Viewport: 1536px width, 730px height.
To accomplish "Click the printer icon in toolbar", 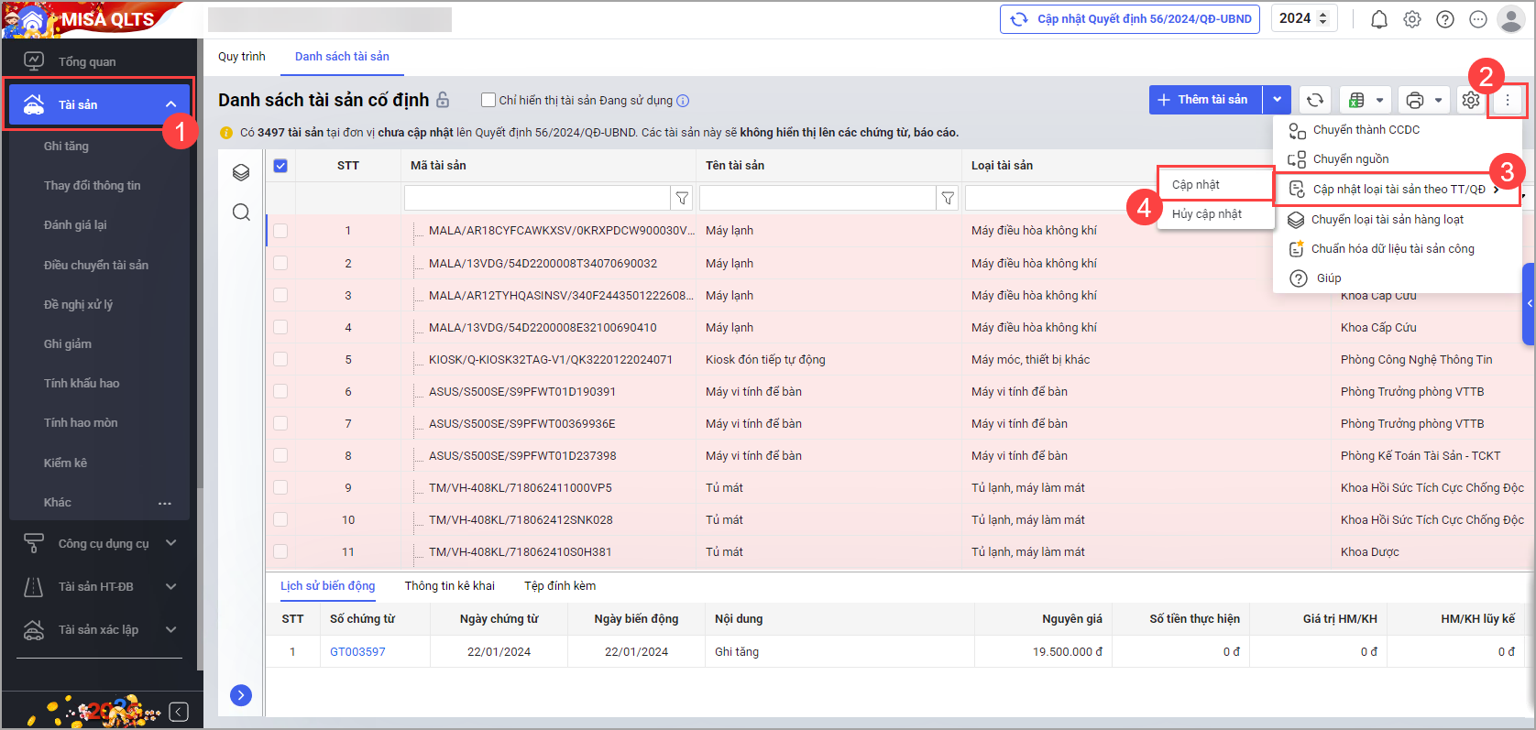I will click(1415, 100).
